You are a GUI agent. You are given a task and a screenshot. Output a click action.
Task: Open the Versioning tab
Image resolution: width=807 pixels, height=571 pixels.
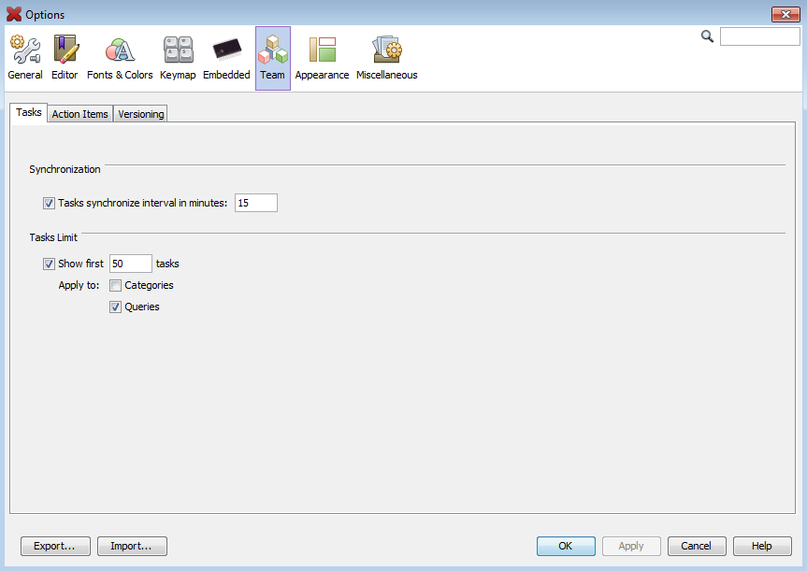coord(140,114)
